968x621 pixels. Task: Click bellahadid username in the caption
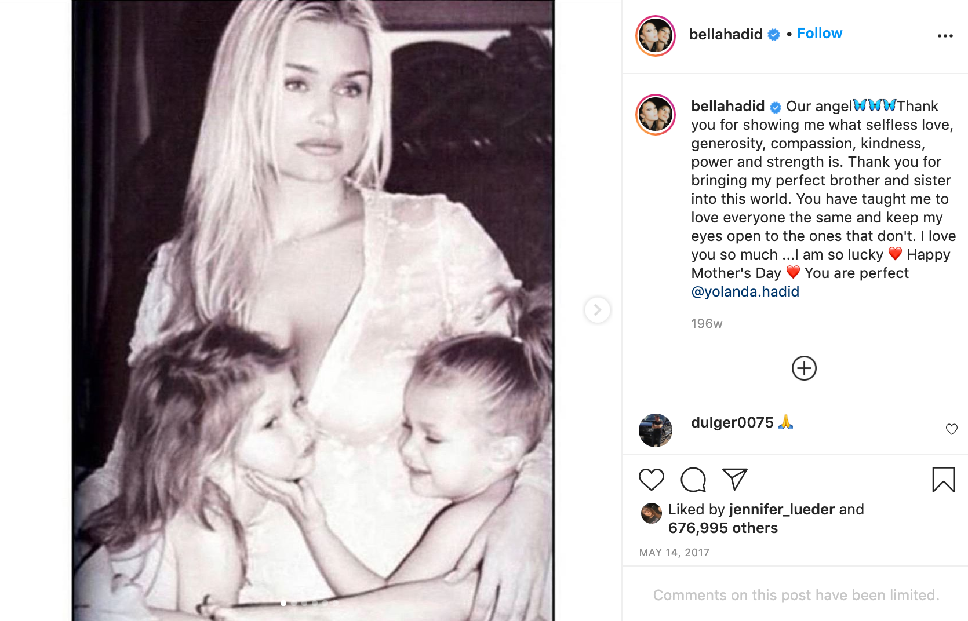tap(727, 106)
